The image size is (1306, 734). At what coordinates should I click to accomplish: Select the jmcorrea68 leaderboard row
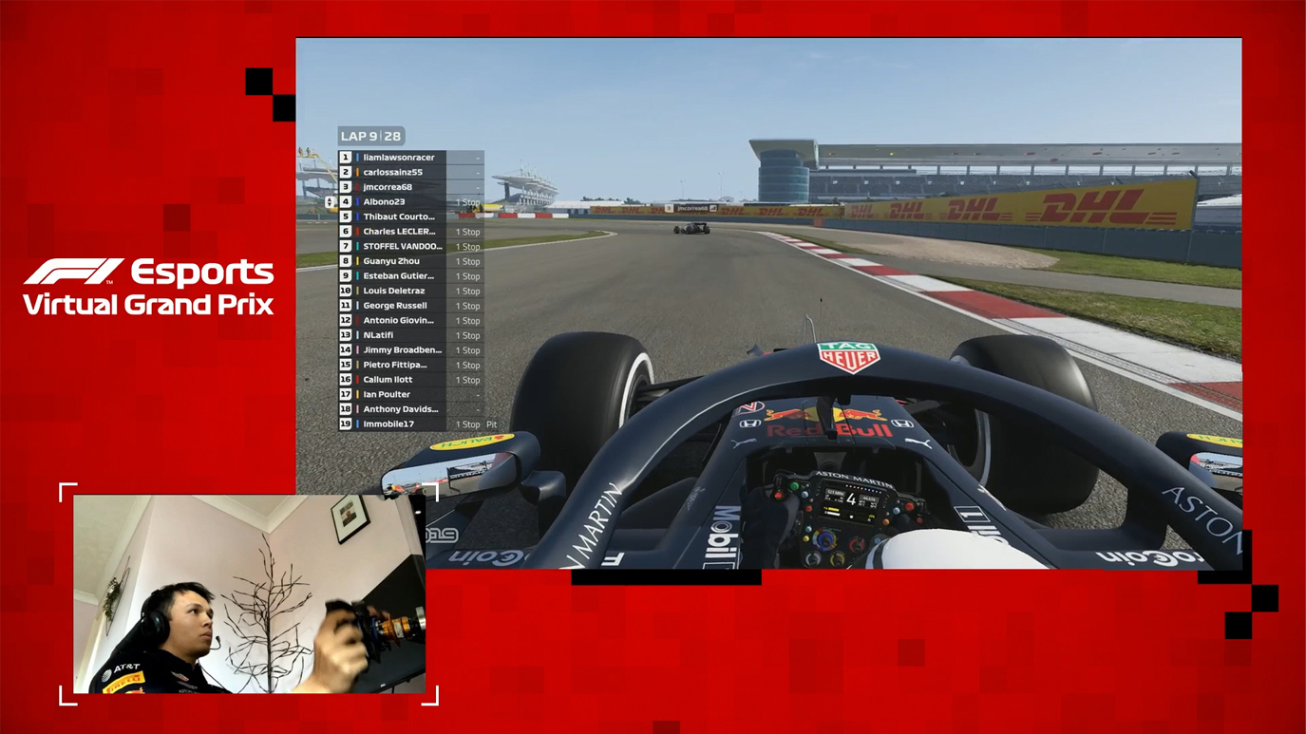click(411, 187)
